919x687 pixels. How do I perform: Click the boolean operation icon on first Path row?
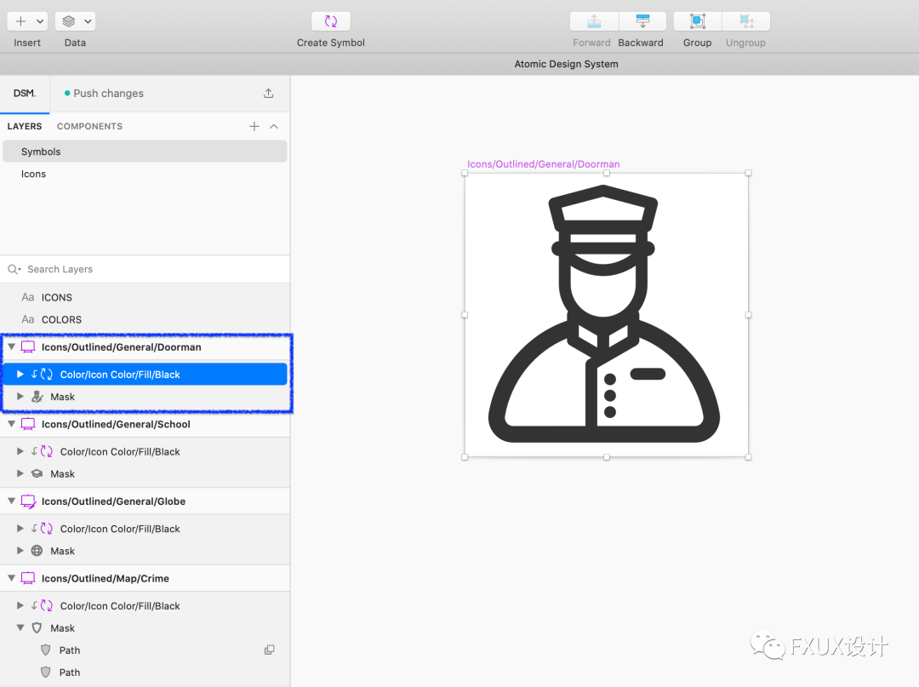(269, 650)
